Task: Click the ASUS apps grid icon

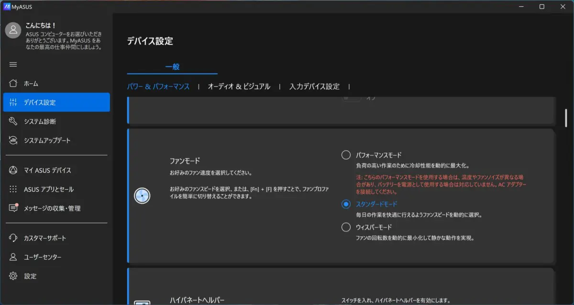Action: pyautogui.click(x=13, y=189)
